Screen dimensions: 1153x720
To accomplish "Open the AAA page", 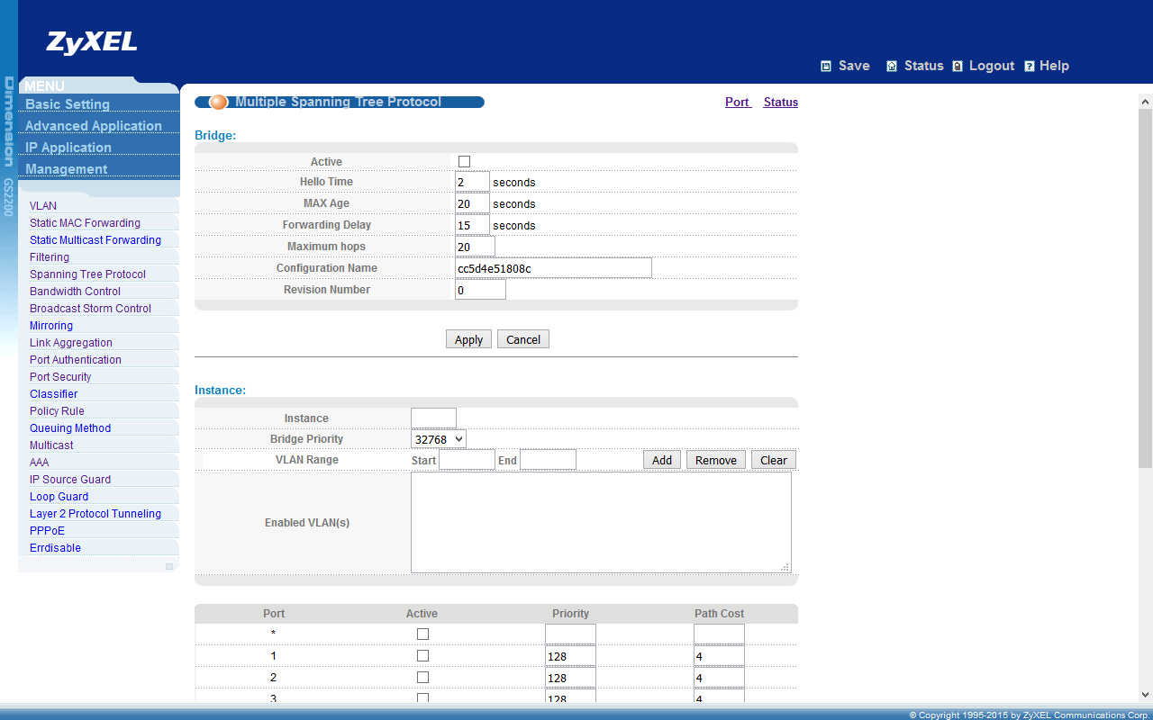I will [x=40, y=463].
